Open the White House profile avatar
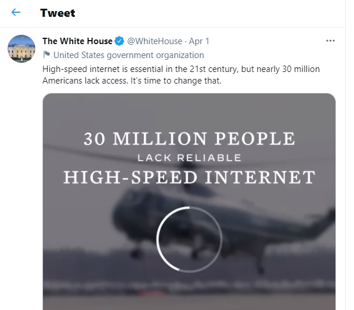The image size is (354, 310). point(22,49)
